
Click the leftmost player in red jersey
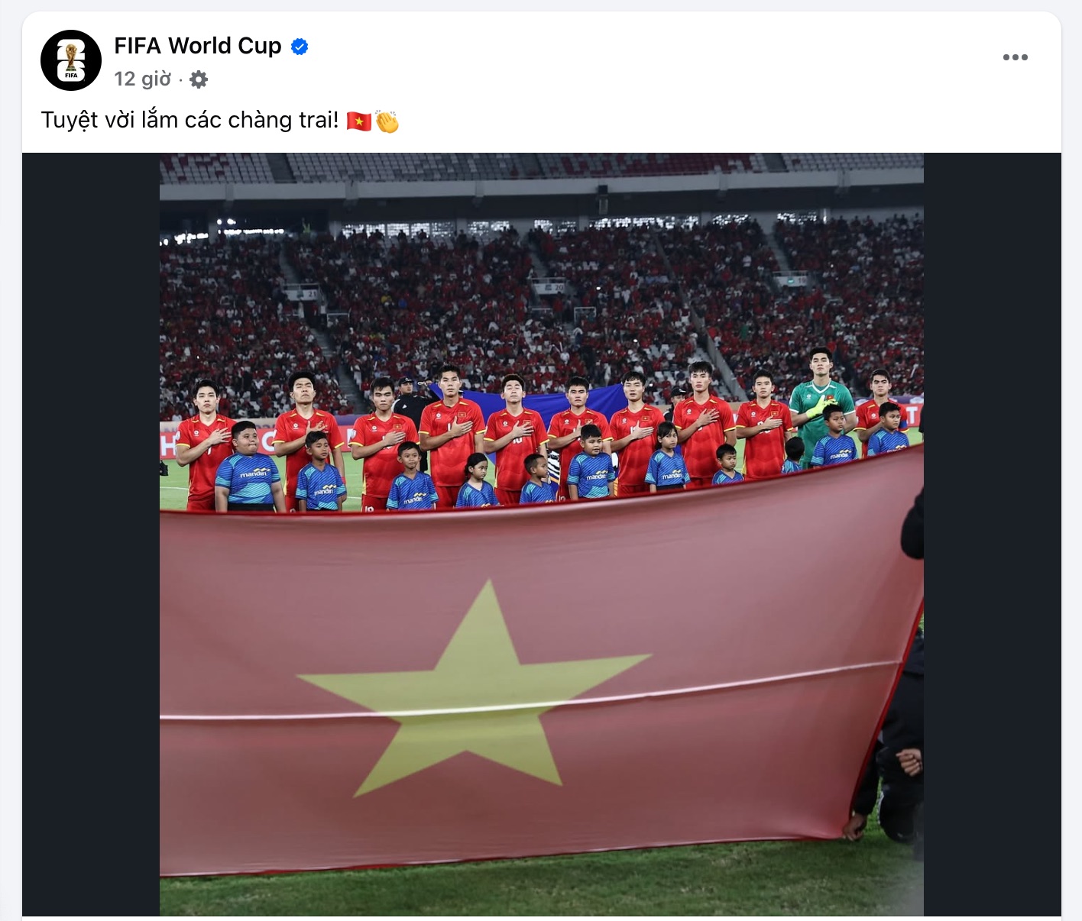coord(204,444)
